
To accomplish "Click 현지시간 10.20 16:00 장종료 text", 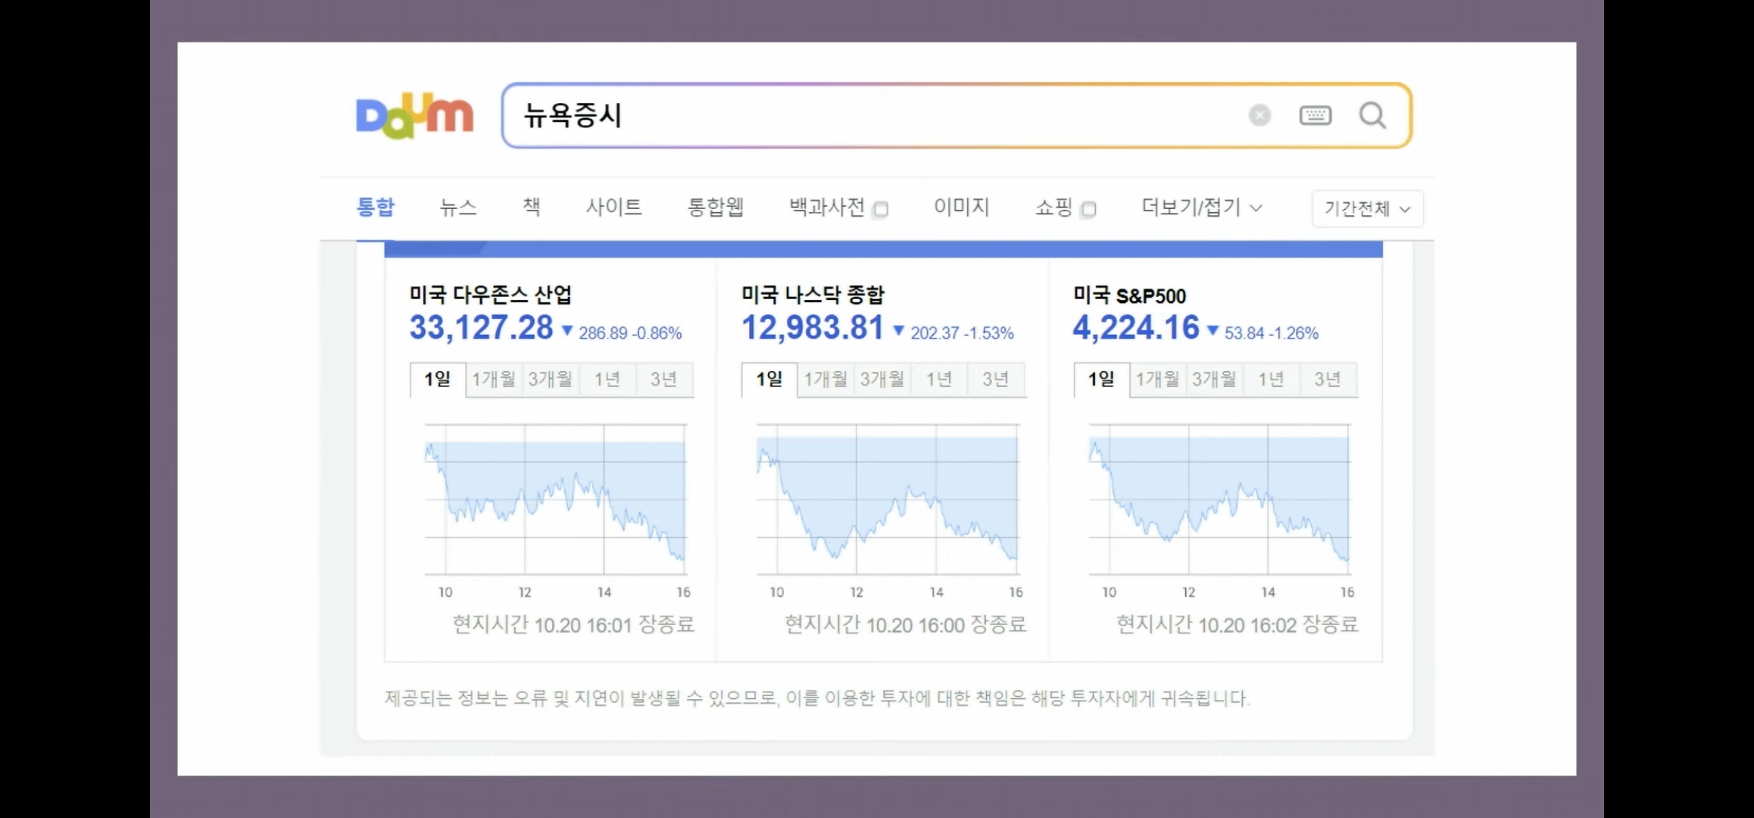I will tap(905, 625).
